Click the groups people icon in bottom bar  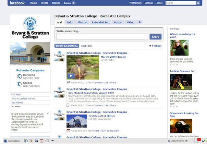[36, 141]
